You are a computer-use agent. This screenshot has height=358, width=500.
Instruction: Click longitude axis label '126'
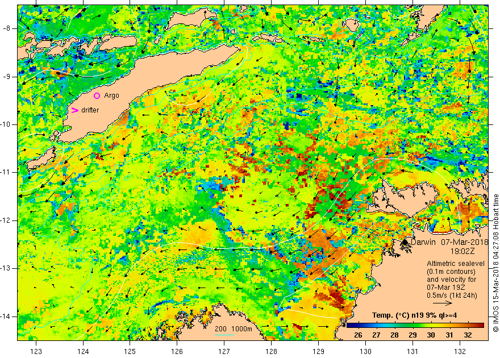pyautogui.click(x=177, y=352)
